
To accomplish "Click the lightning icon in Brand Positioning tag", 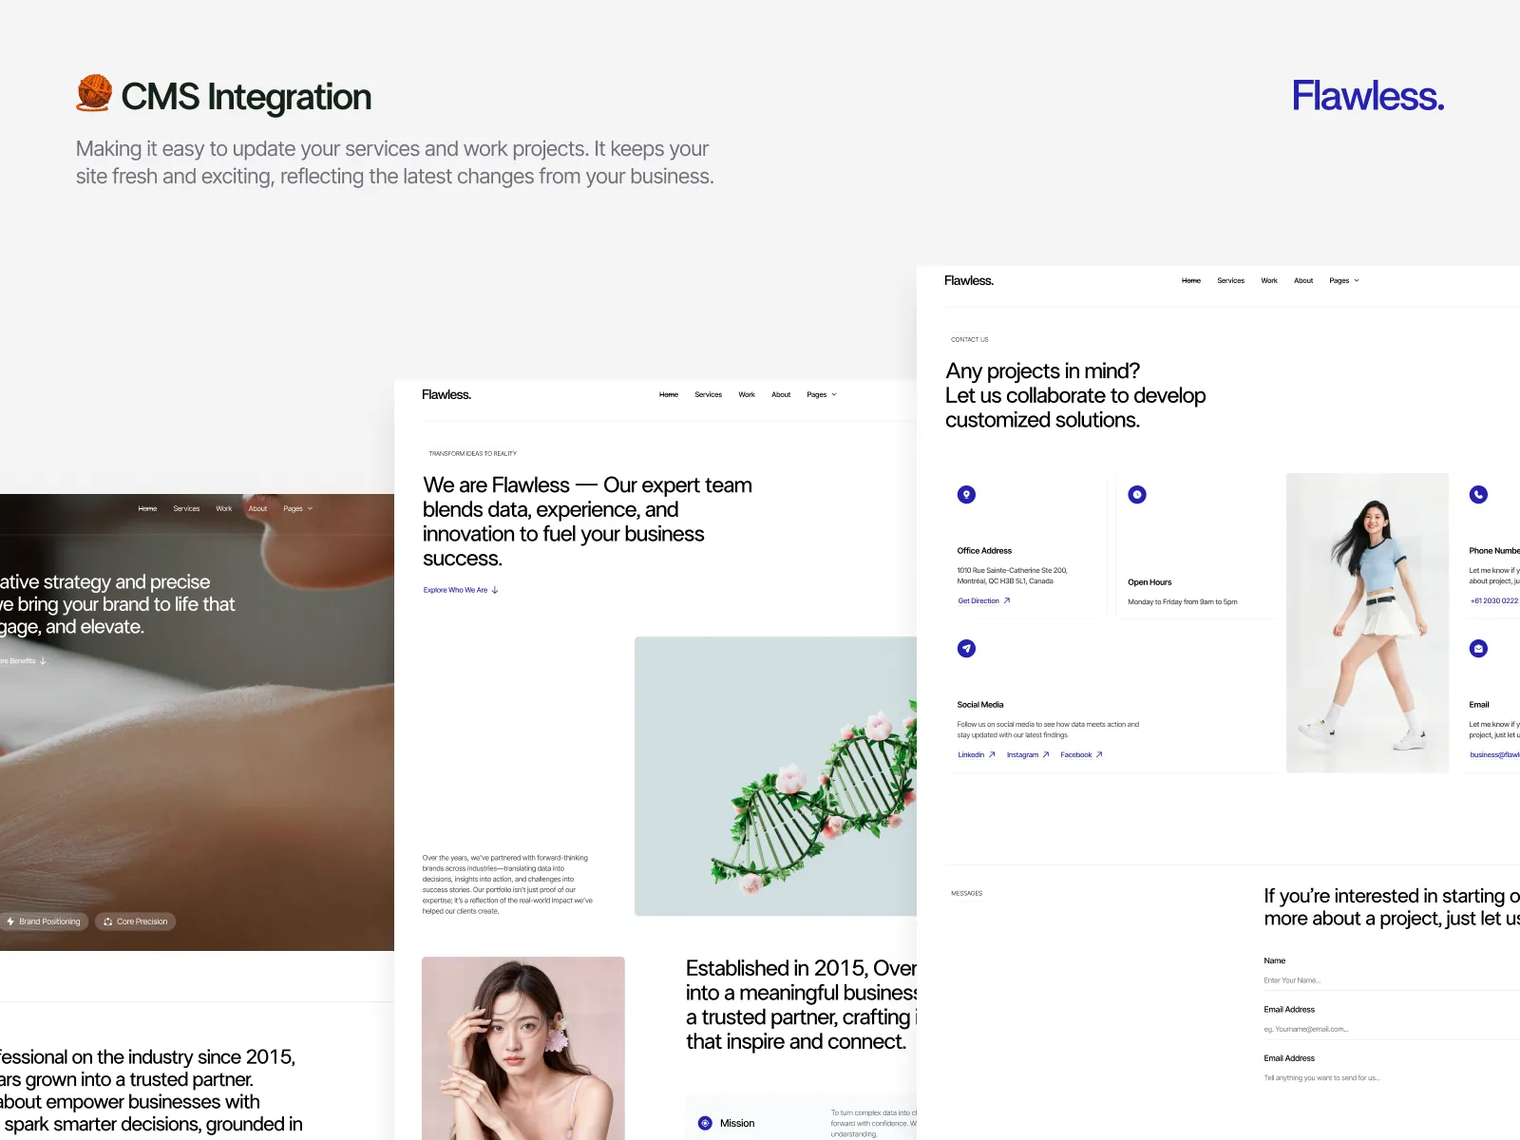I will click(x=10, y=921).
